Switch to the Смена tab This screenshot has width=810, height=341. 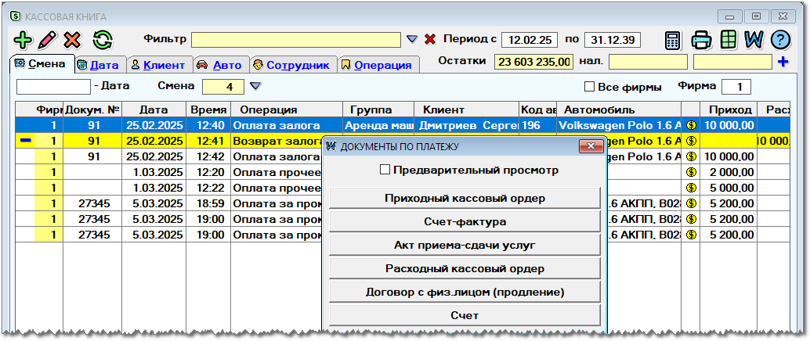[x=42, y=64]
